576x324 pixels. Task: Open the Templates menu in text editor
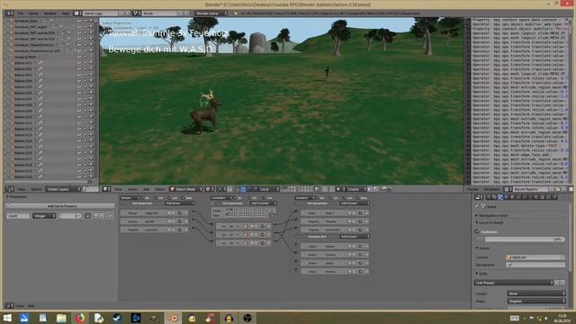click(491, 189)
